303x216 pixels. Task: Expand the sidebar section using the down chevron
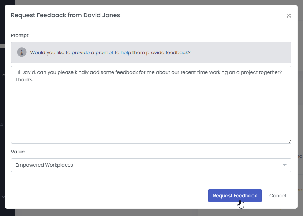pos(3,197)
